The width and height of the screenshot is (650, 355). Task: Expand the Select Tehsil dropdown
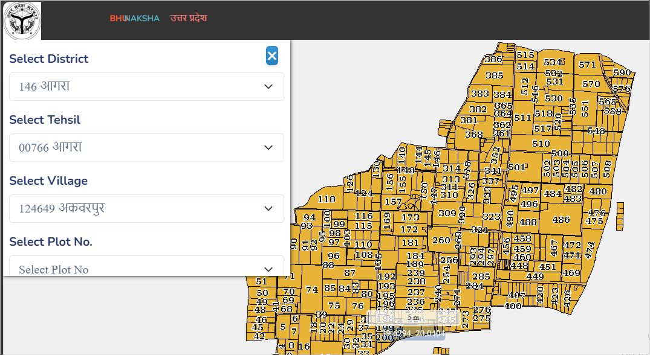[146, 147]
